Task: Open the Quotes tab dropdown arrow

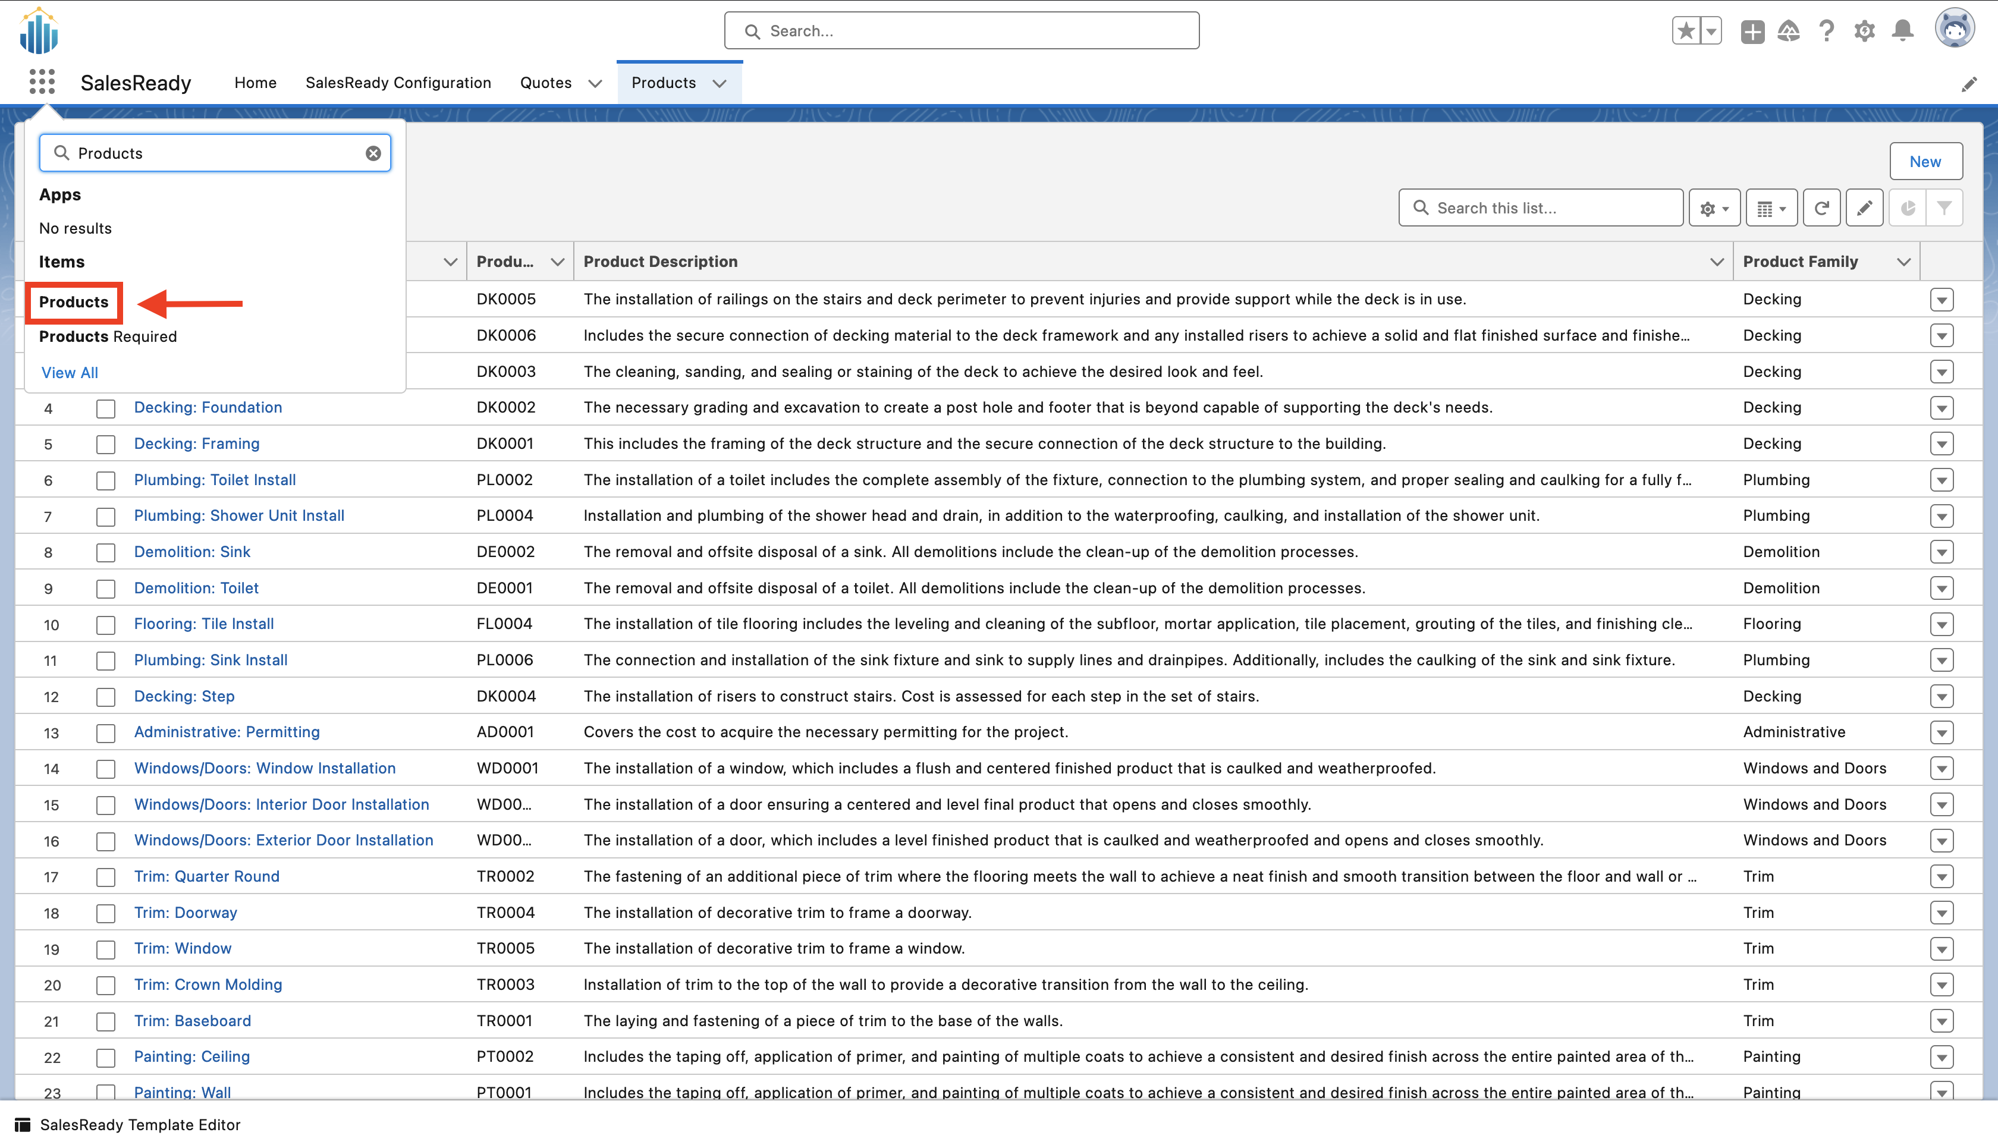Action: (x=595, y=83)
